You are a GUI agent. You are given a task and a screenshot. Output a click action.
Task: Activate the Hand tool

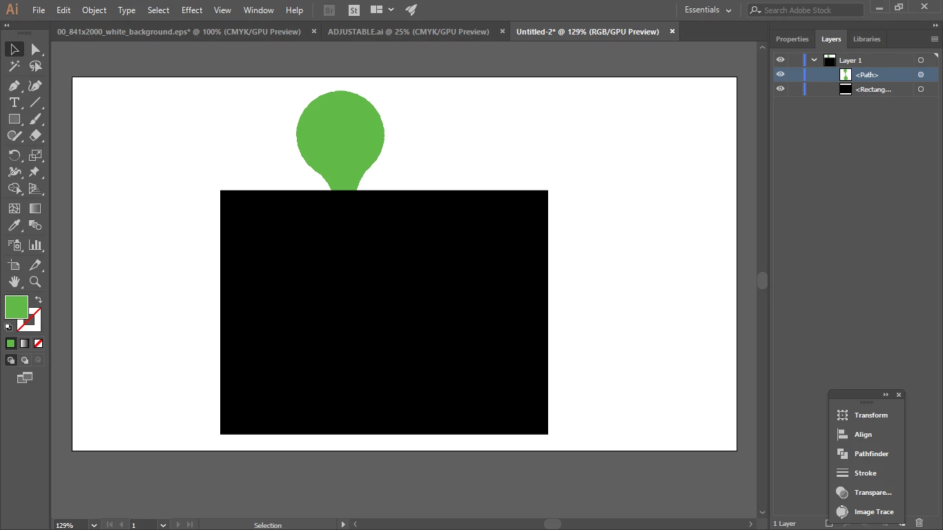point(14,282)
